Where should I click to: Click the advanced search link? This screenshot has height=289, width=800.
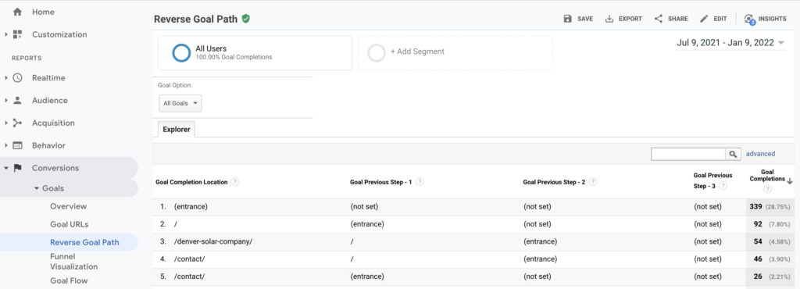(x=760, y=154)
